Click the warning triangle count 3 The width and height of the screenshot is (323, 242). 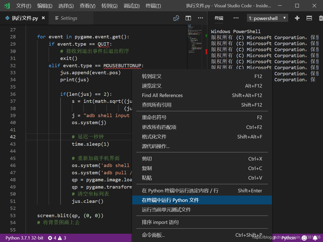pos(62,238)
